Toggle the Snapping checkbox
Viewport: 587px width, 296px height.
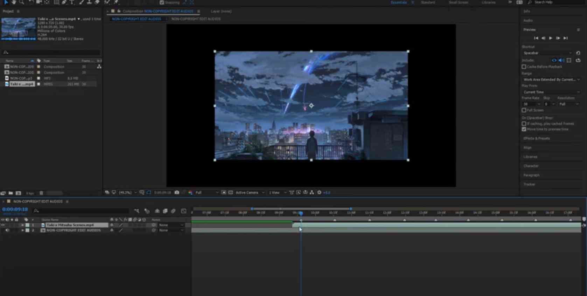tap(162, 2)
